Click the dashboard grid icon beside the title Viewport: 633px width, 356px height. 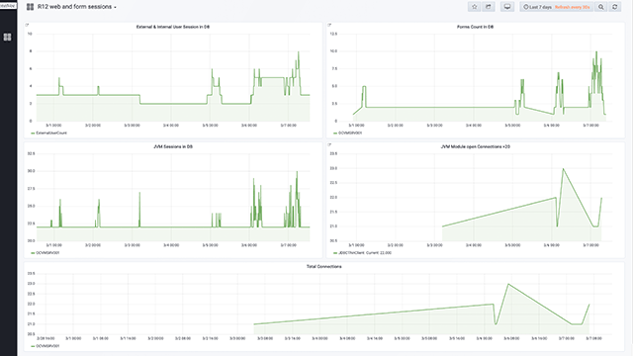click(x=30, y=7)
